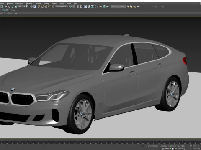
Task: Click the Go to Start button
Action: click(x=191, y=146)
